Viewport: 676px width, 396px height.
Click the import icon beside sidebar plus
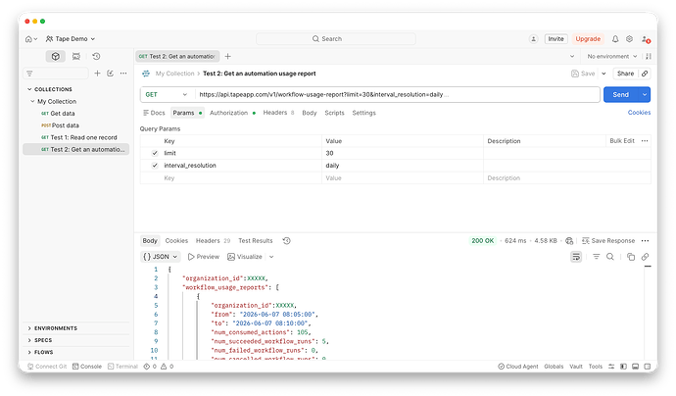tap(111, 74)
